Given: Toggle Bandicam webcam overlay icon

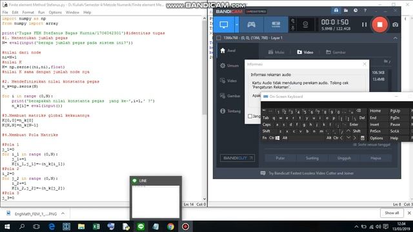Looking at the screenshot, I should pyautogui.click(x=305, y=24).
